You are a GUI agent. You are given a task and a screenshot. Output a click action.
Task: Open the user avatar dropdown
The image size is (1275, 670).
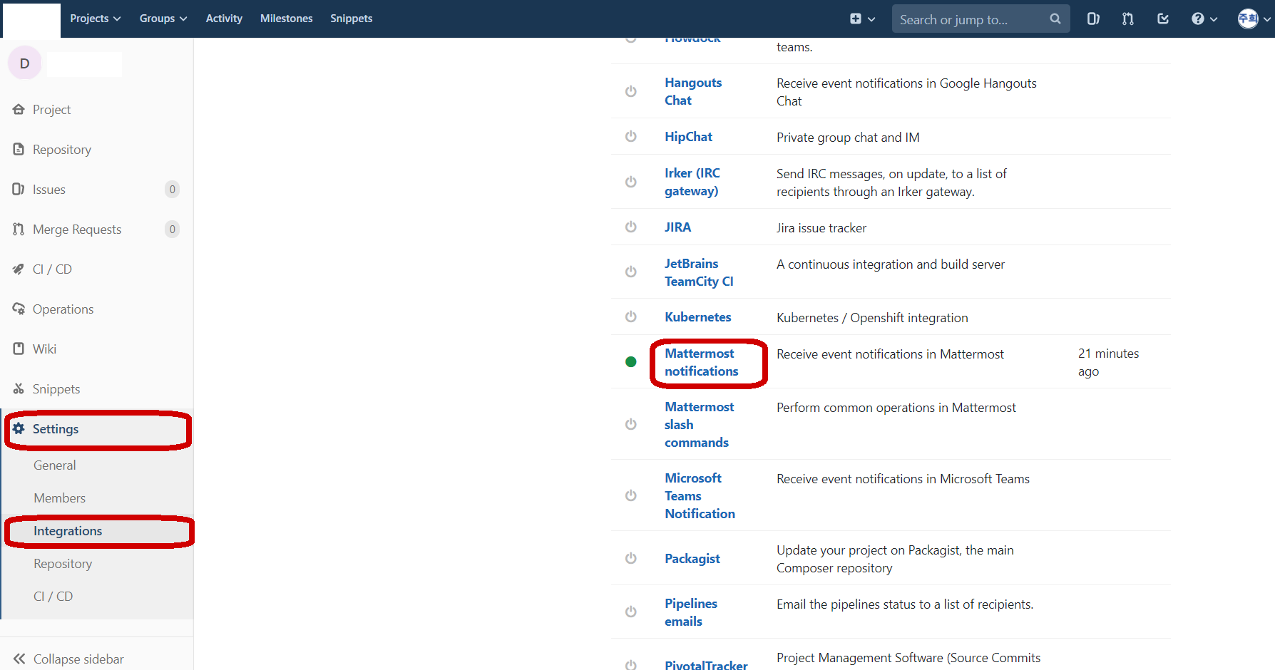(x=1254, y=19)
